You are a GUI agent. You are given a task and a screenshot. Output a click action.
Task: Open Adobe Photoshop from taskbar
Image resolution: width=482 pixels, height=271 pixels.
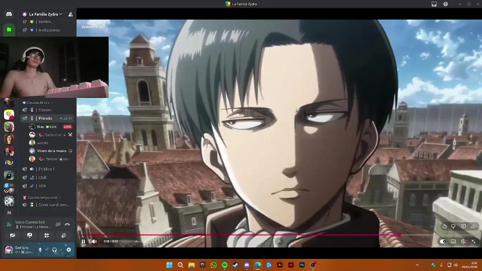tap(302, 265)
